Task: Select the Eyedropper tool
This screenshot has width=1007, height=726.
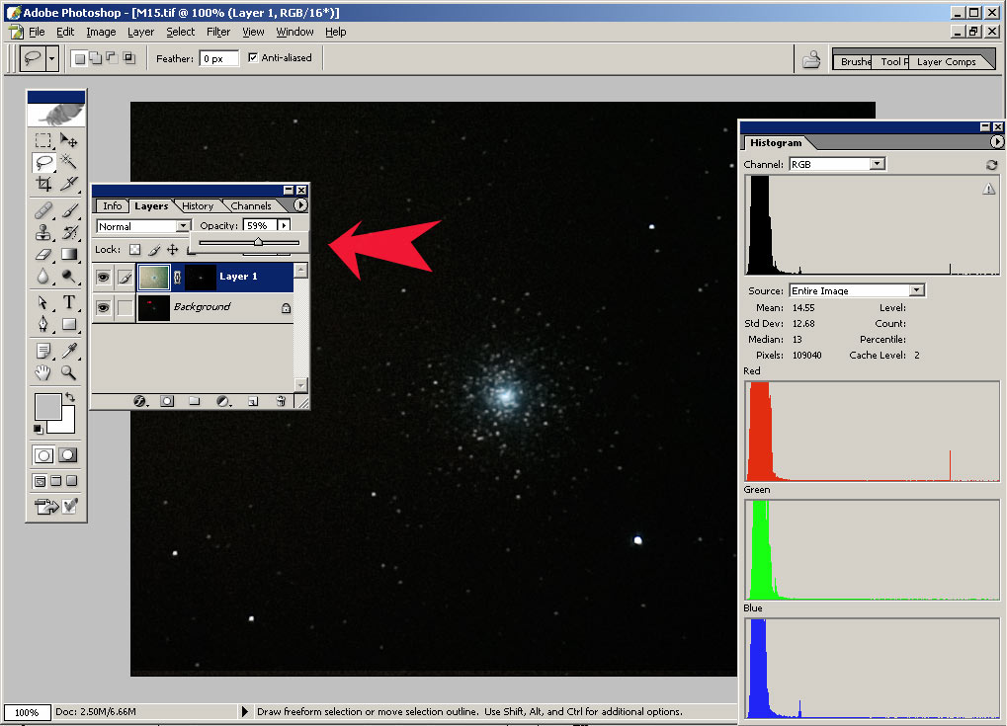Action: [x=69, y=350]
